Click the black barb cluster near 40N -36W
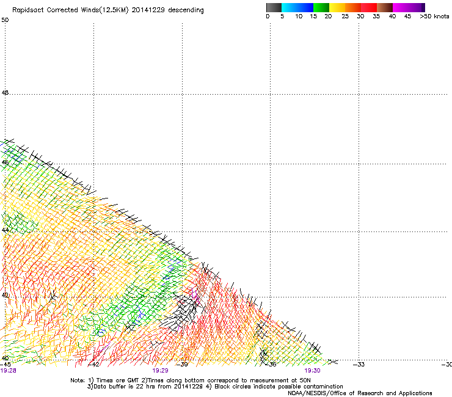 (x=264, y=355)
